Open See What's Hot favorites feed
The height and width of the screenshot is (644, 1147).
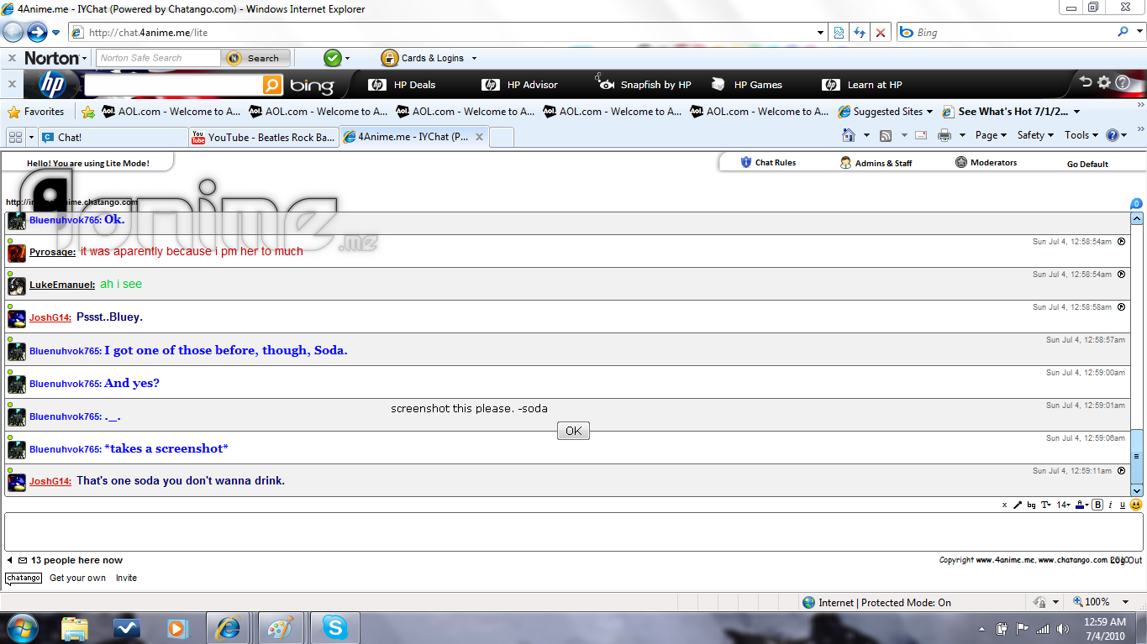[x=1012, y=112]
